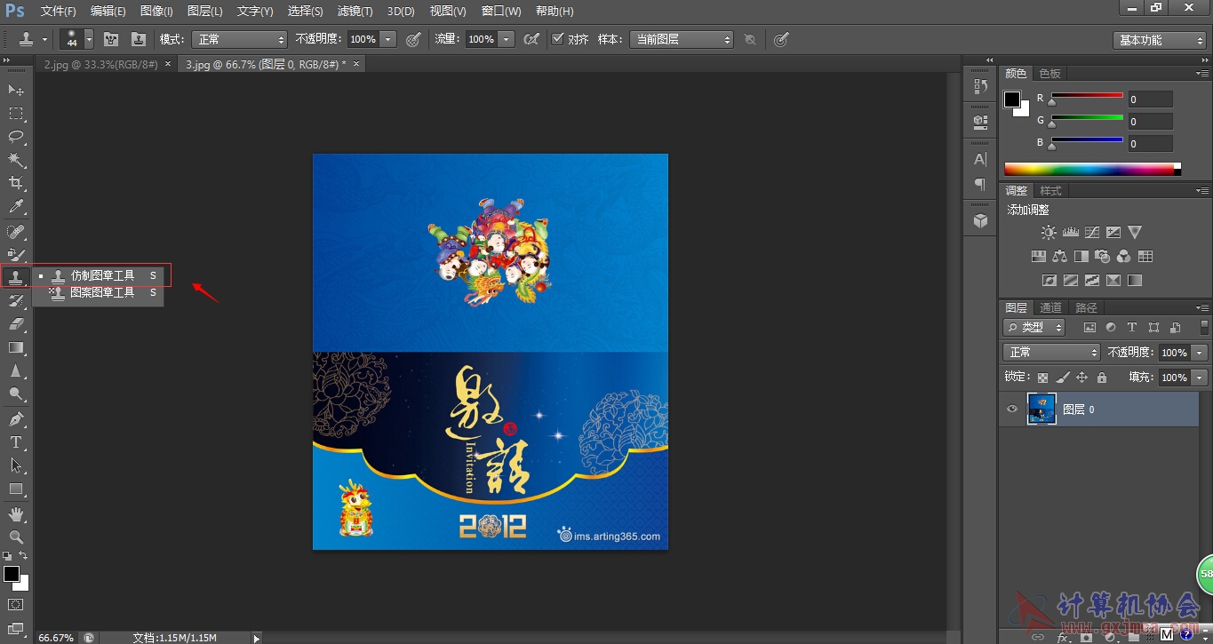This screenshot has height=644, width=1213.
Task: Select the Crop tool
Action: (x=16, y=183)
